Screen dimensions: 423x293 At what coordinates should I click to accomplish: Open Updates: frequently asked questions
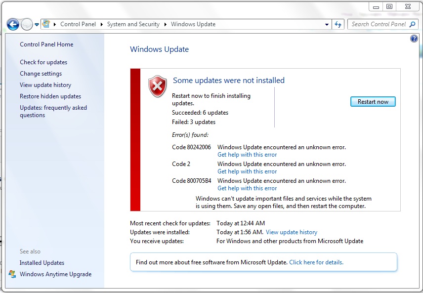coord(53,111)
